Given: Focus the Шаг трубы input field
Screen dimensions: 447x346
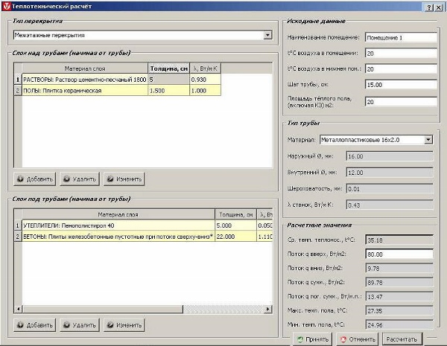Looking at the screenshot, I should [x=399, y=85].
